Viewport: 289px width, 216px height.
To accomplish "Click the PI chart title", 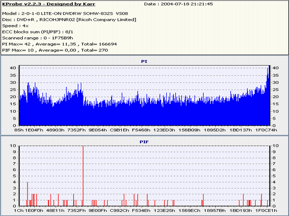I will 144,60.
